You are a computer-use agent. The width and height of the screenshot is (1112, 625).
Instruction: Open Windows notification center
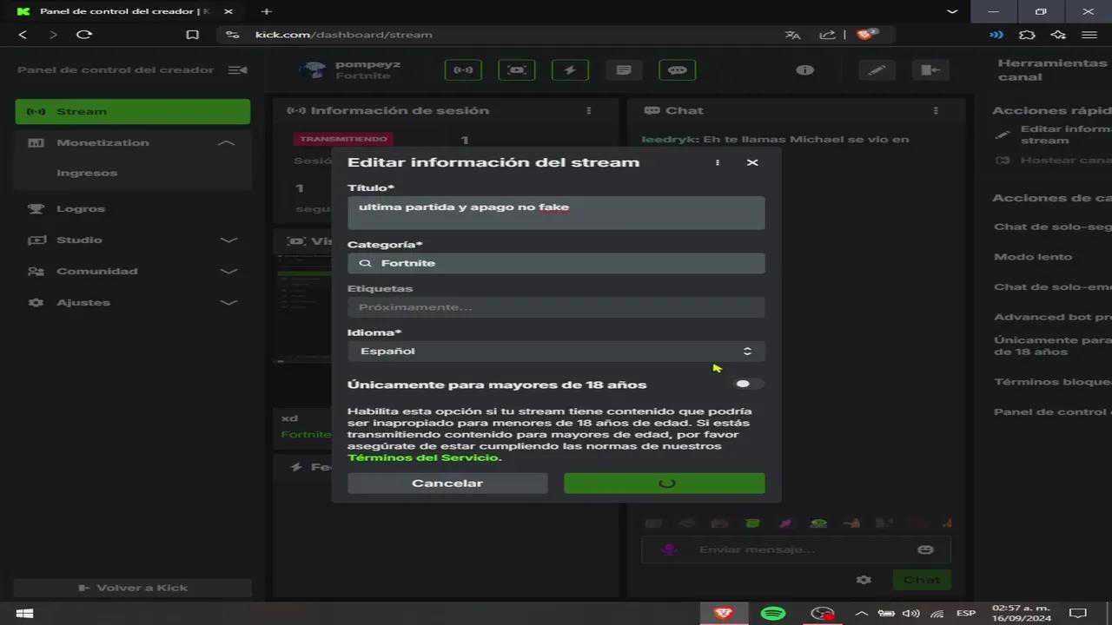click(1078, 614)
